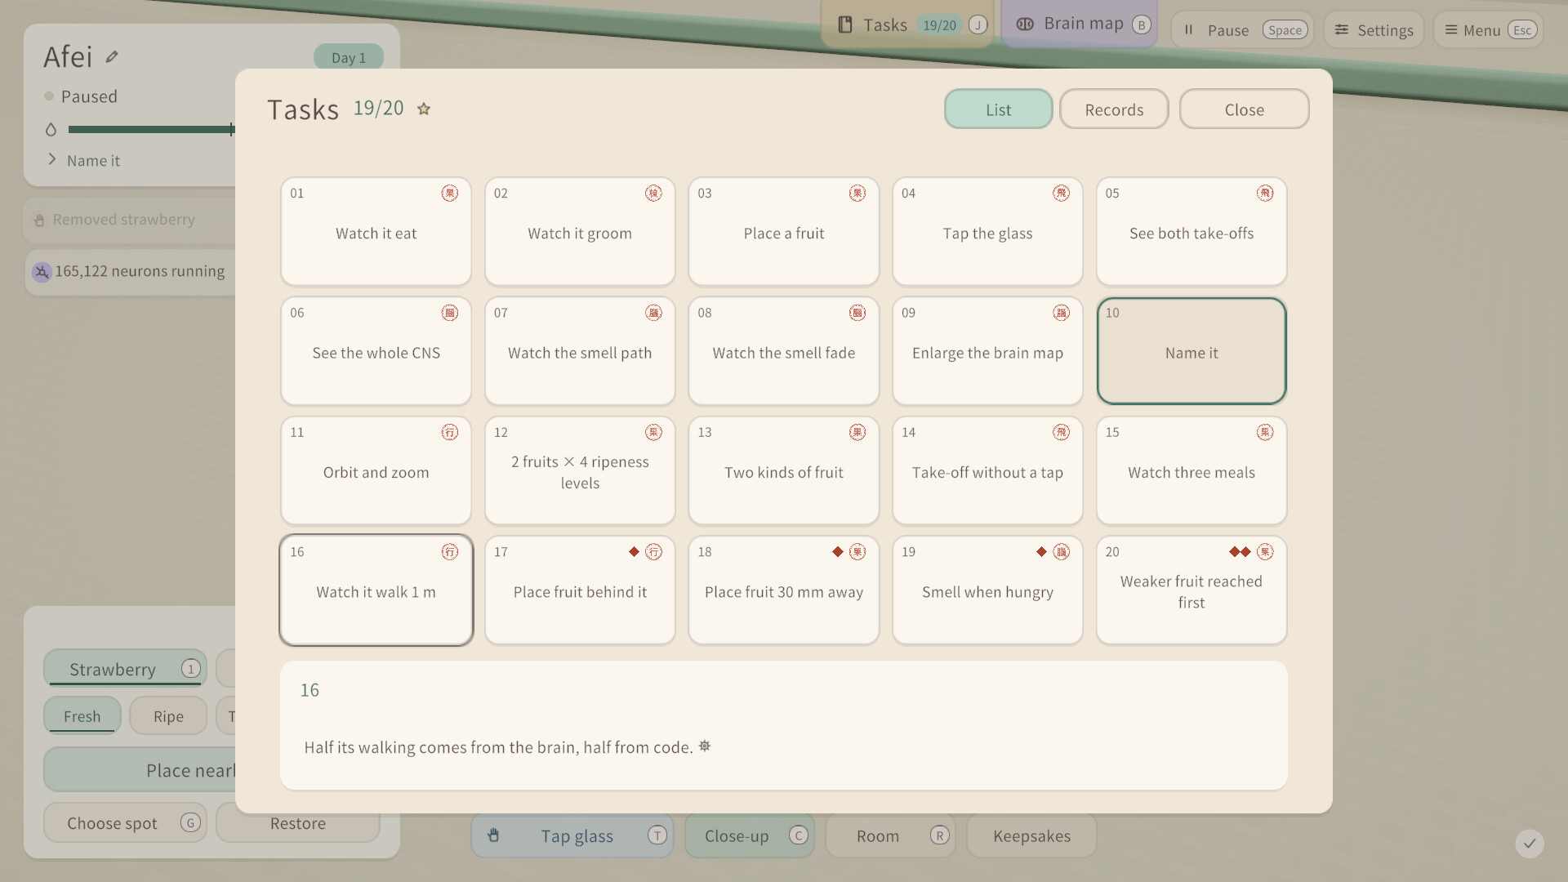Click the brain icon in Brain map button

(1025, 24)
